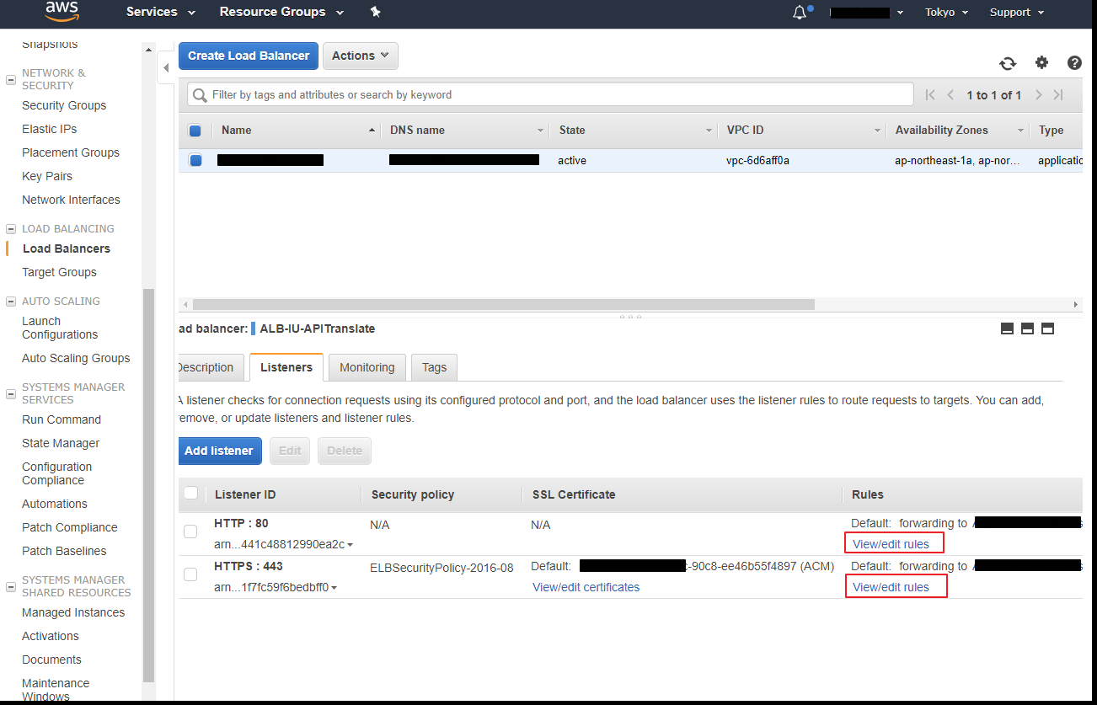The width and height of the screenshot is (1097, 705).
Task: Expand the Services menu
Action: [x=160, y=12]
